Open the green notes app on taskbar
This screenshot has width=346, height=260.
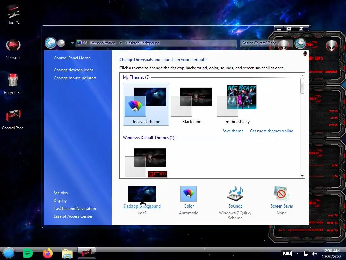tap(28, 253)
